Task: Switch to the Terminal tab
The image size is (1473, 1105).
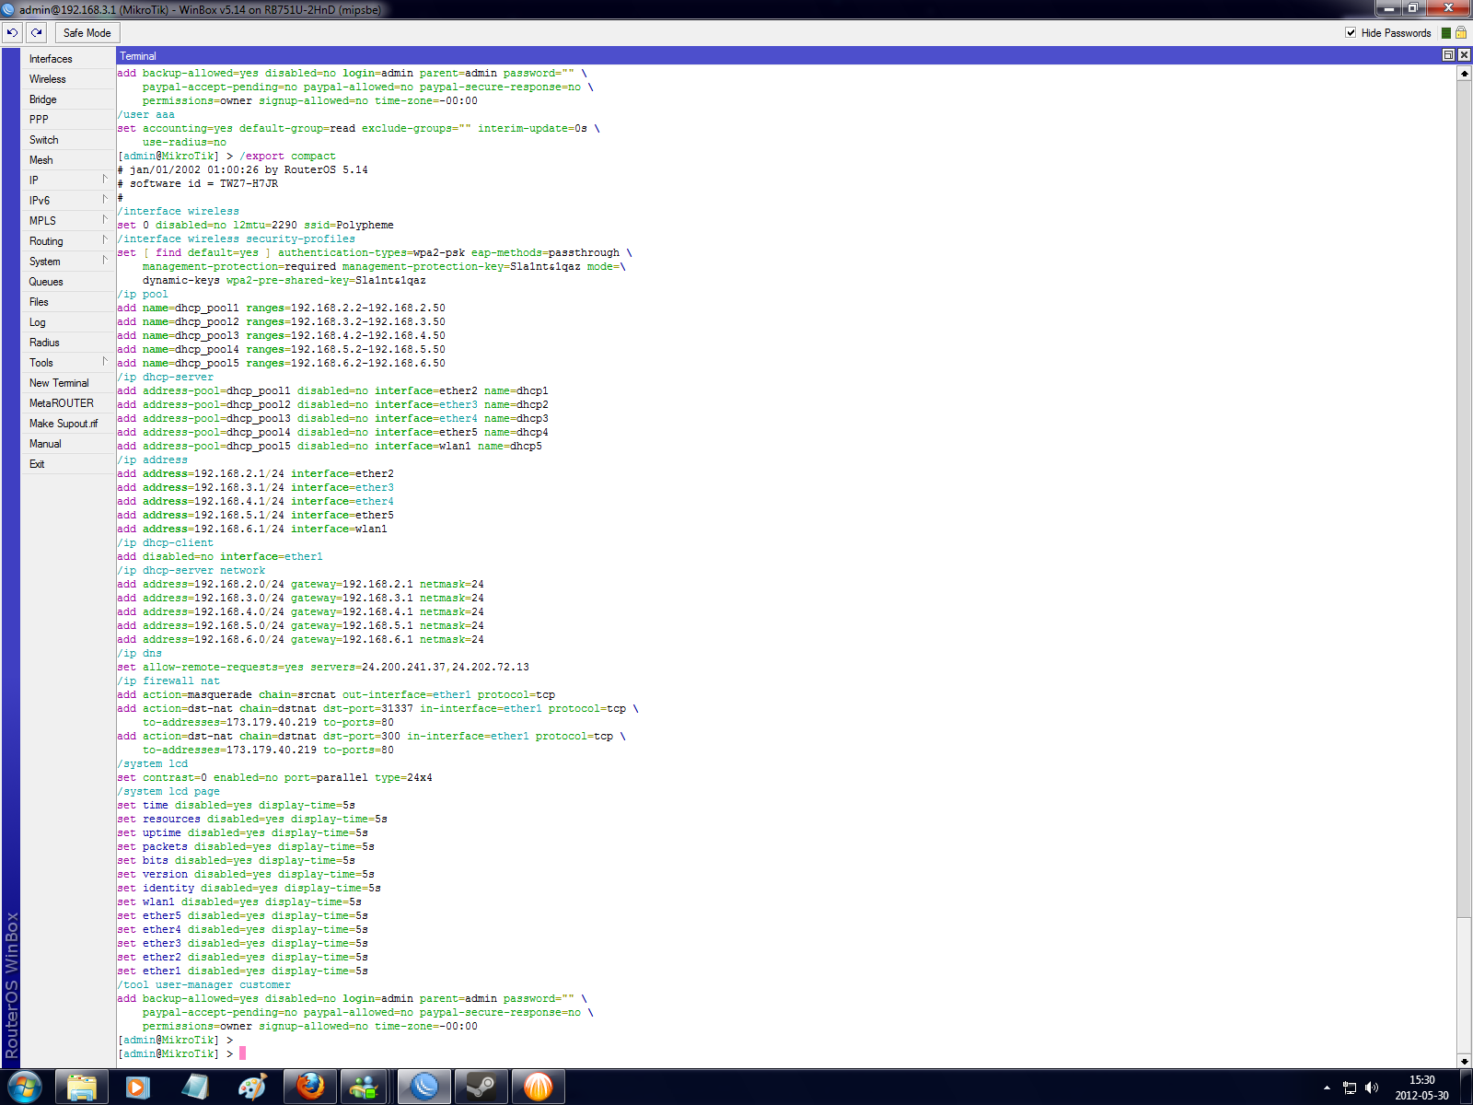Action: pos(138,55)
